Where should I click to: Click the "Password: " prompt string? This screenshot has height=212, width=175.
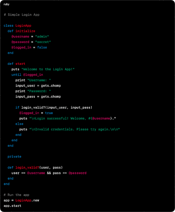click(x=39, y=91)
